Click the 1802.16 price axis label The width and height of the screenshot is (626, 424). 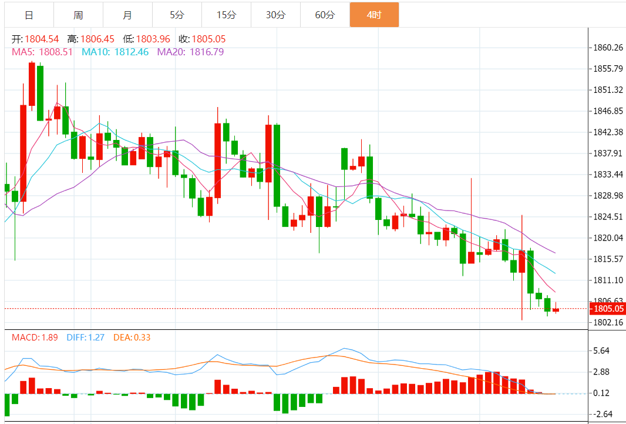tap(608, 322)
